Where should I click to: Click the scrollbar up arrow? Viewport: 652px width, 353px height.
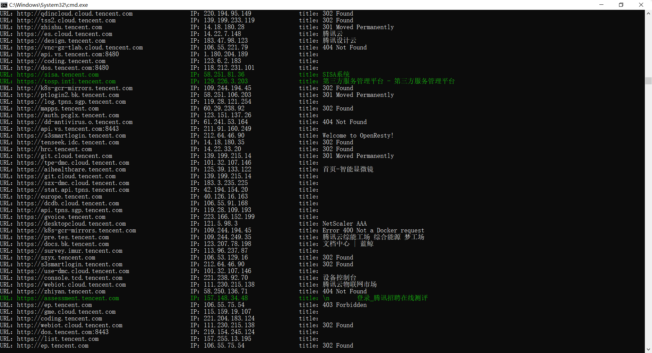coord(648,14)
